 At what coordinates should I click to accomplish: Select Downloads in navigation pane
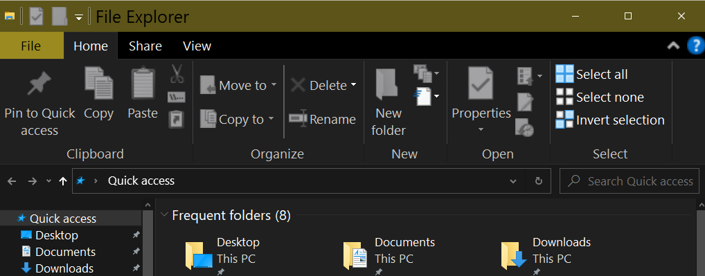[71, 268]
